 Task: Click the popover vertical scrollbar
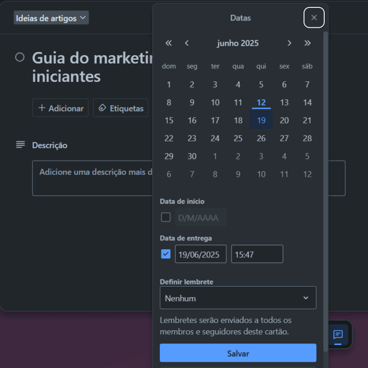point(325,192)
